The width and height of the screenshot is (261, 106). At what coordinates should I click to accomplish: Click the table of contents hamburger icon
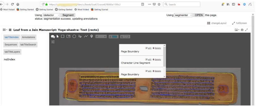coord(10,30)
